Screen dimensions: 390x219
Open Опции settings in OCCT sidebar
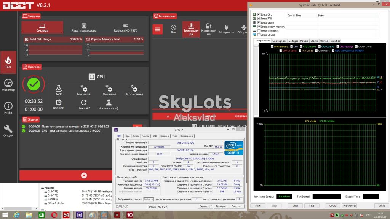(8, 131)
